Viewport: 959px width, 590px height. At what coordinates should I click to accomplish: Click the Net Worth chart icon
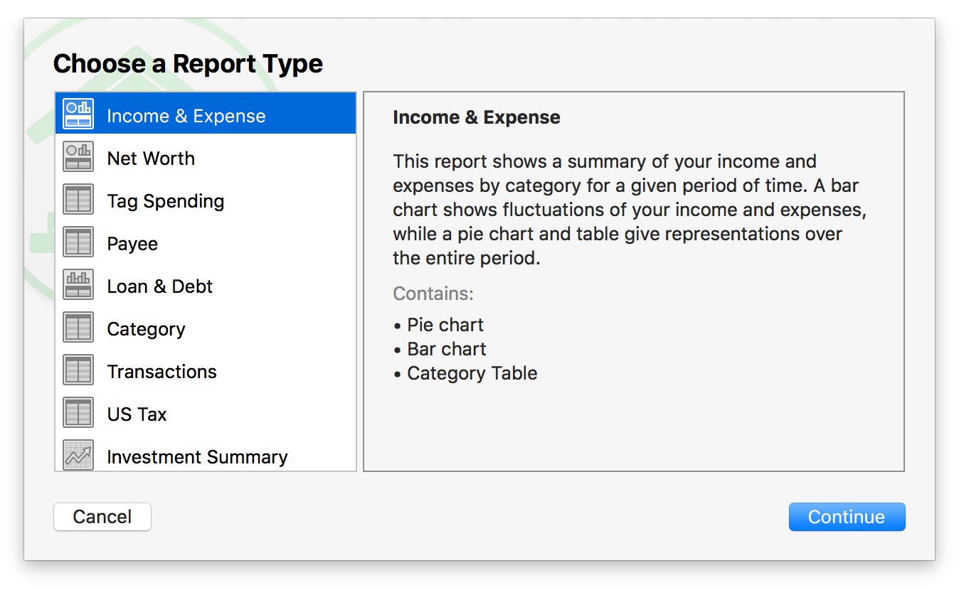click(78, 157)
